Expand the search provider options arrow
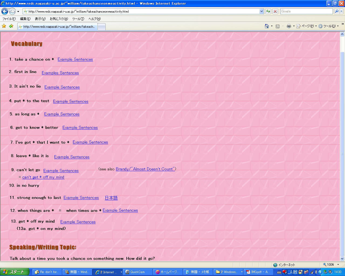 coord(341,11)
